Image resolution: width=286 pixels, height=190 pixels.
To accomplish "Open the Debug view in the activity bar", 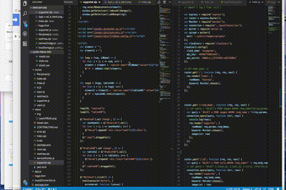I will [x=25, y=34].
